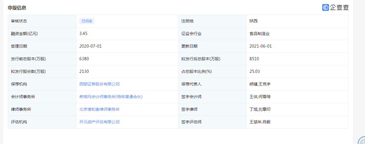Click the 申报信息 section heading

(17, 8)
